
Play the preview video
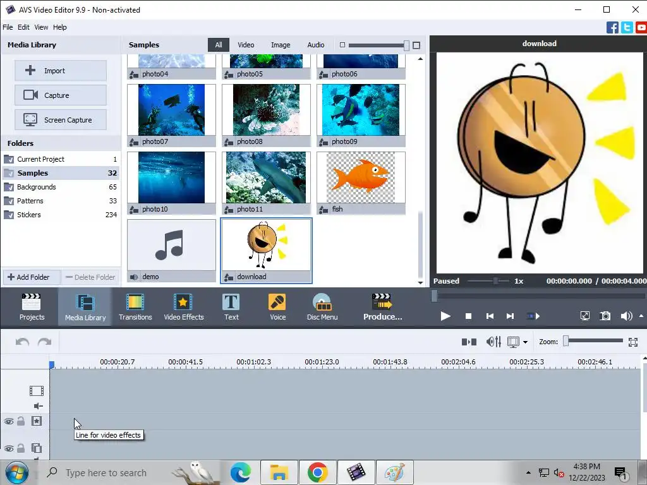[445, 316]
